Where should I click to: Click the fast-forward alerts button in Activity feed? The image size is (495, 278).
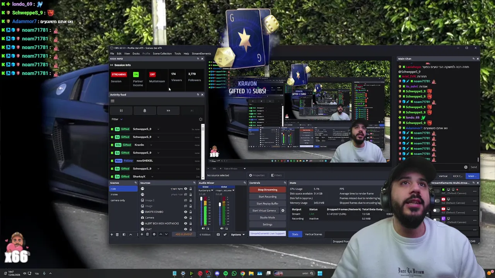click(x=168, y=111)
